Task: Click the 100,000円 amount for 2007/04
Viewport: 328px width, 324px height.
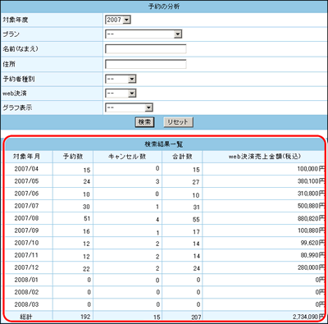Action: 311,169
